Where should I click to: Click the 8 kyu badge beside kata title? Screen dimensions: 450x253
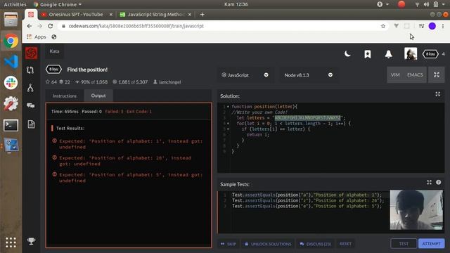tap(53, 70)
